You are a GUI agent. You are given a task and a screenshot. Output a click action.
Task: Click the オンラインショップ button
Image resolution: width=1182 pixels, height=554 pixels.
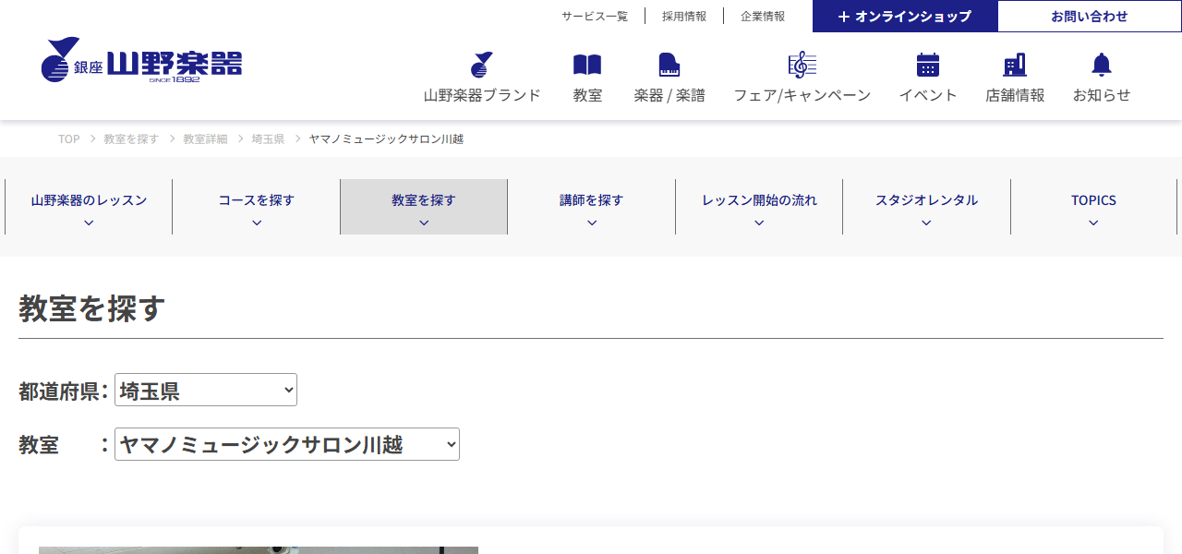tap(905, 17)
